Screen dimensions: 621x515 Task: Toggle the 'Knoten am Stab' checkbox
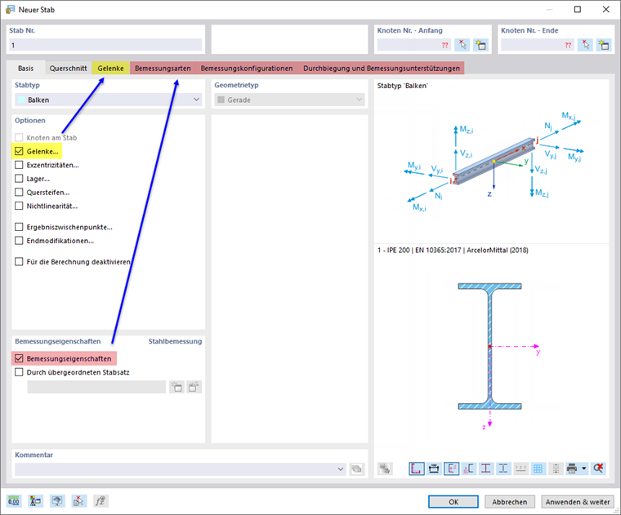[19, 138]
